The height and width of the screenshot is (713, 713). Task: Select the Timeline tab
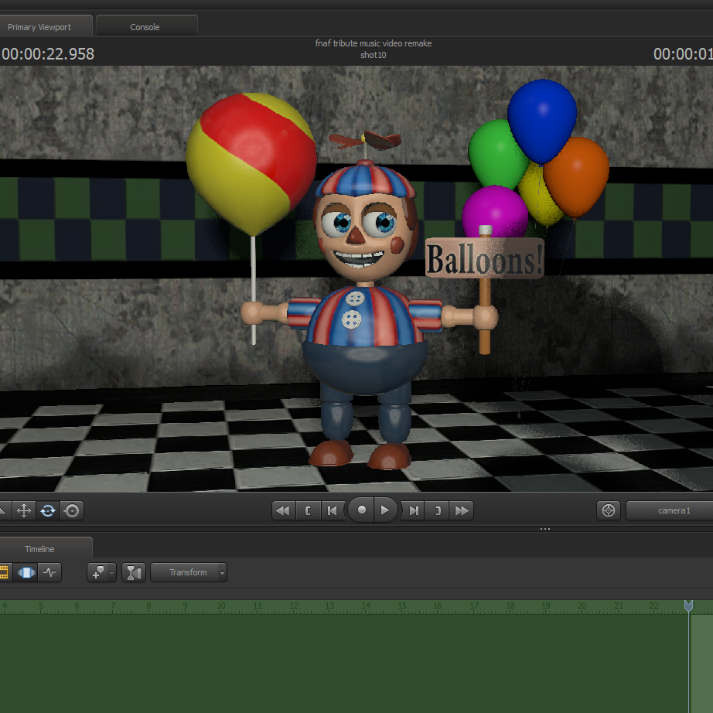coord(39,549)
